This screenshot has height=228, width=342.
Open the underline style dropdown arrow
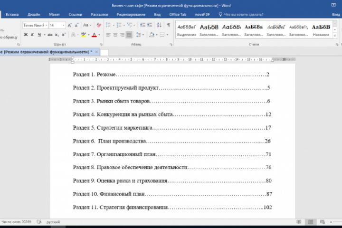[x=44, y=35]
